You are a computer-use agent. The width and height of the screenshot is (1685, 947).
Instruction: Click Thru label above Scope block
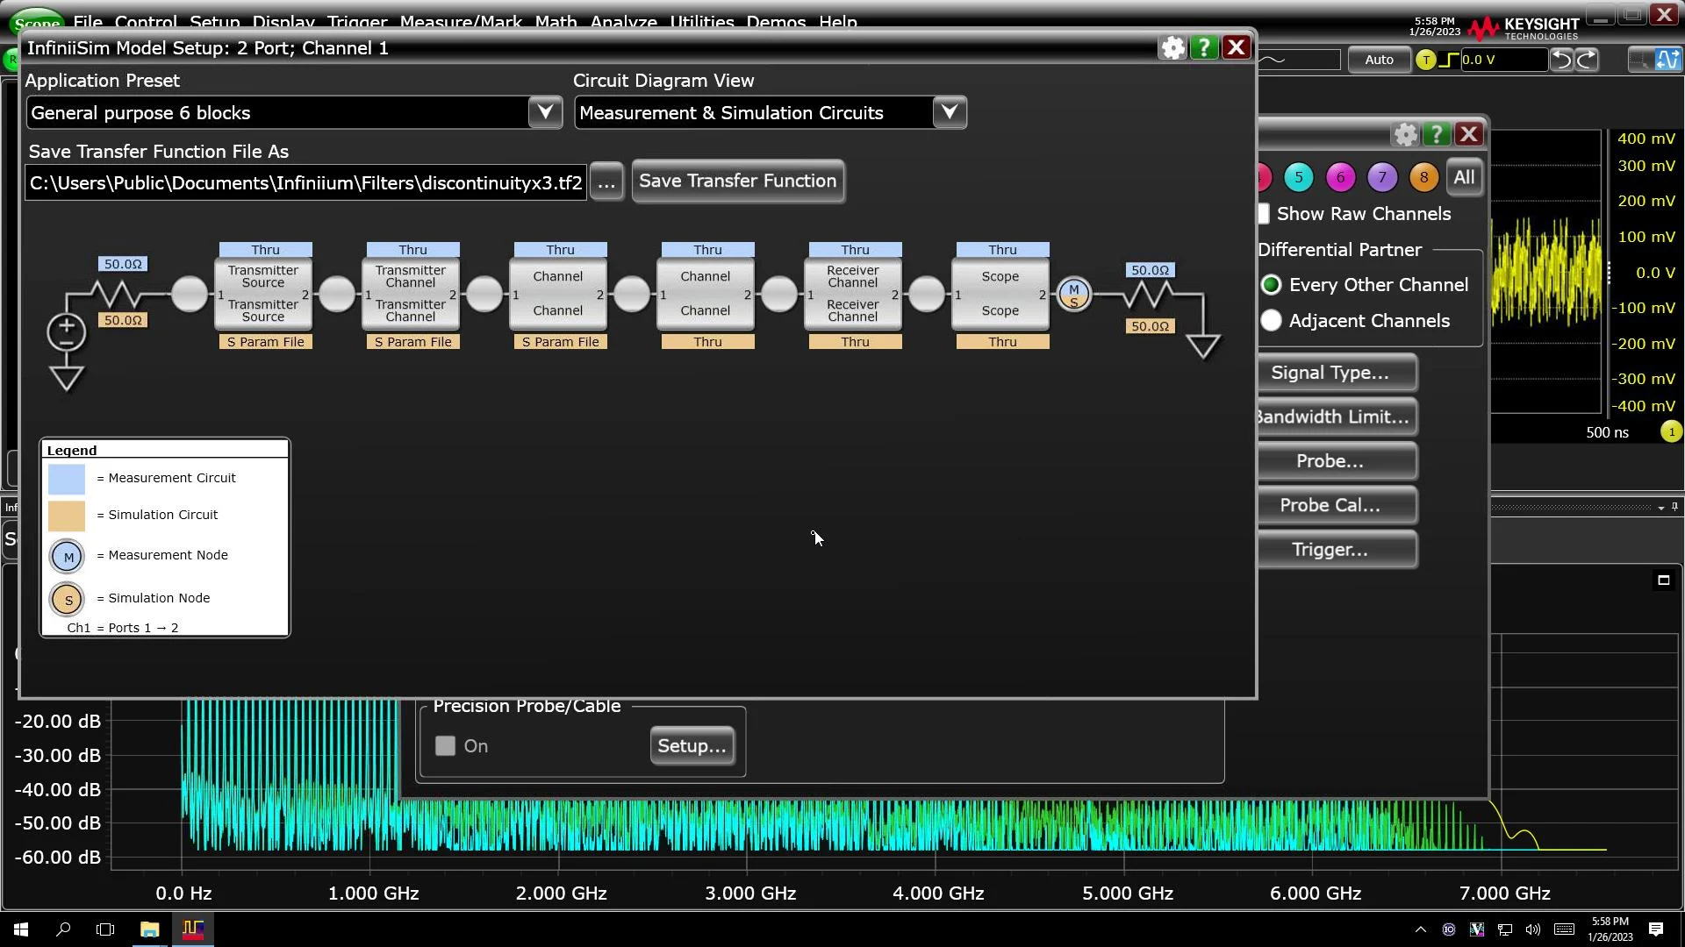click(x=1003, y=250)
